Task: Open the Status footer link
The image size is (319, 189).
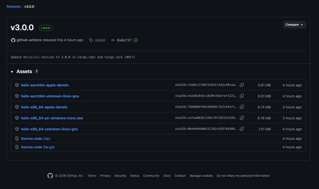Action: [x=135, y=176]
